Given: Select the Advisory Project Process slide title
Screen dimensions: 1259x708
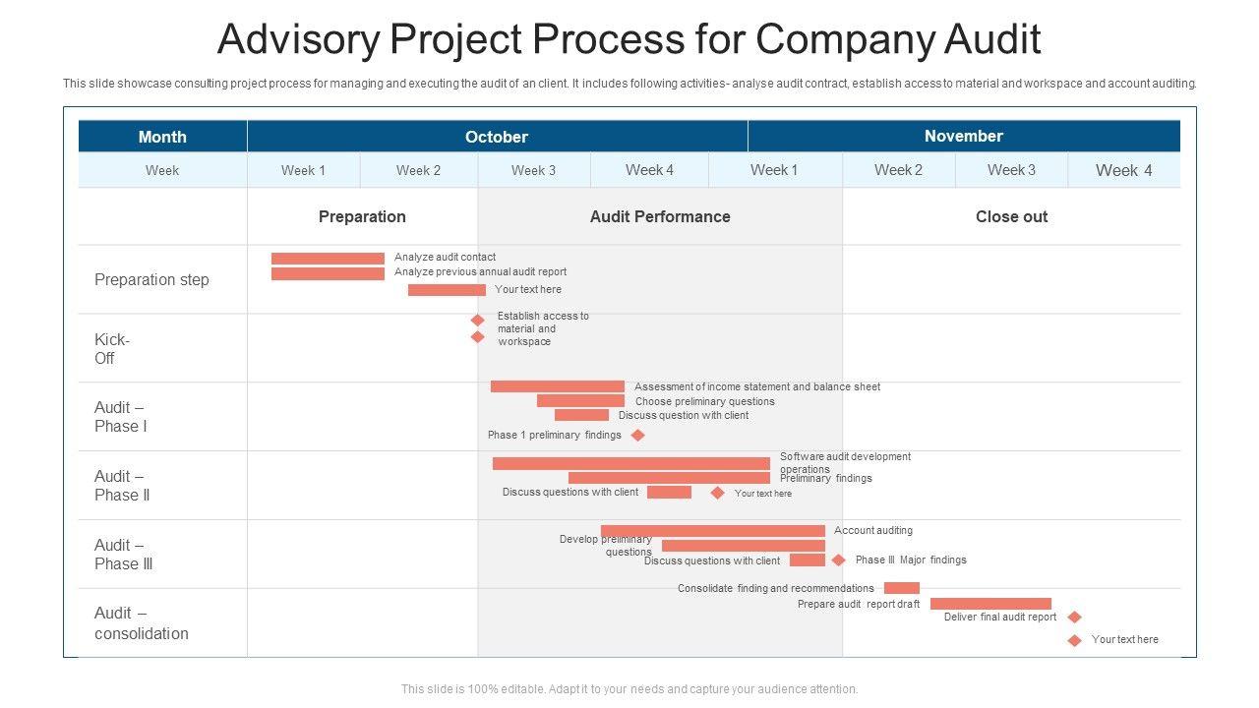Looking at the screenshot, I should point(629,39).
